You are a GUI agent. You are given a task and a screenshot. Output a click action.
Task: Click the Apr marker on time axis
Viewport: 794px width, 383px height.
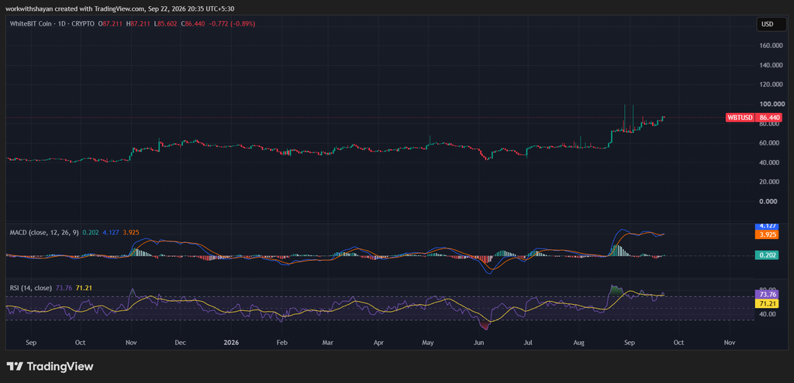[378, 343]
